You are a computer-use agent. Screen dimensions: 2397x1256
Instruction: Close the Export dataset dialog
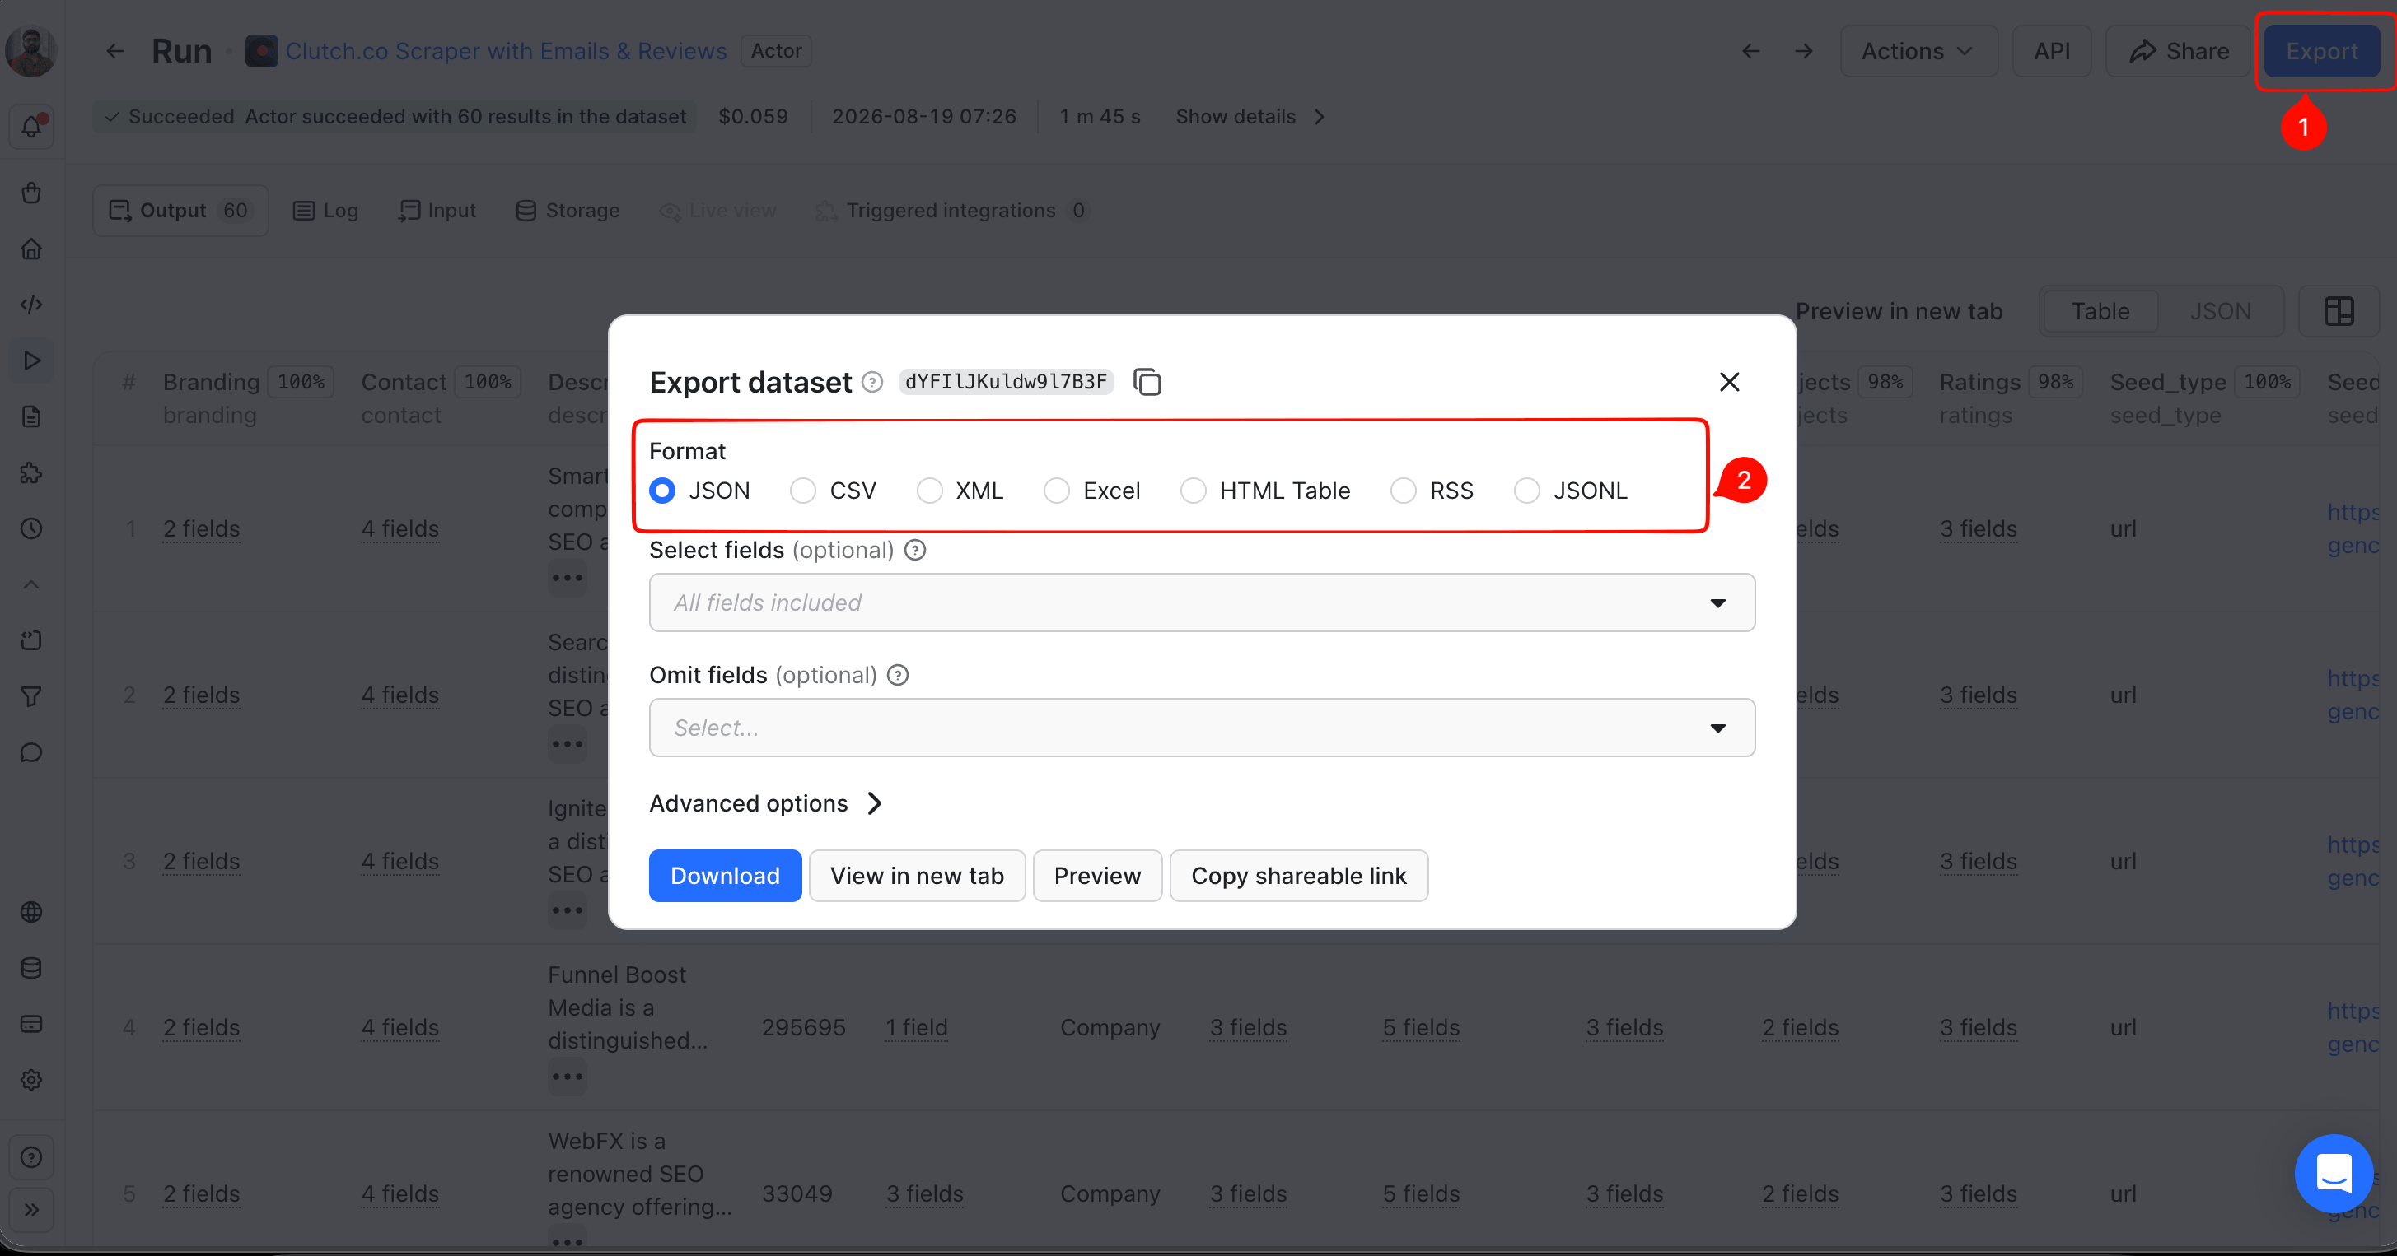coord(1729,382)
